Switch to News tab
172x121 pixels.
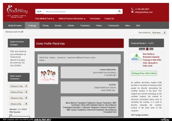tap(128, 25)
